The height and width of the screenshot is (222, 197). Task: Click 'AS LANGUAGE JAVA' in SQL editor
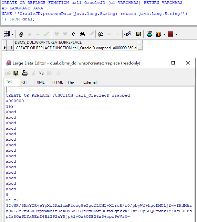pos(22,8)
